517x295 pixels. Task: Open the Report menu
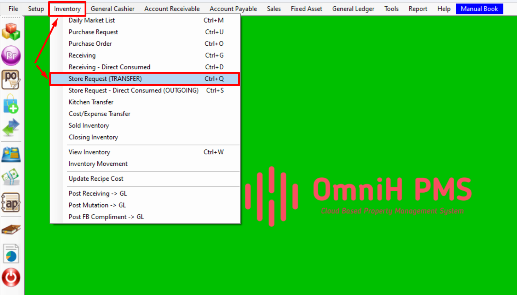[418, 9]
